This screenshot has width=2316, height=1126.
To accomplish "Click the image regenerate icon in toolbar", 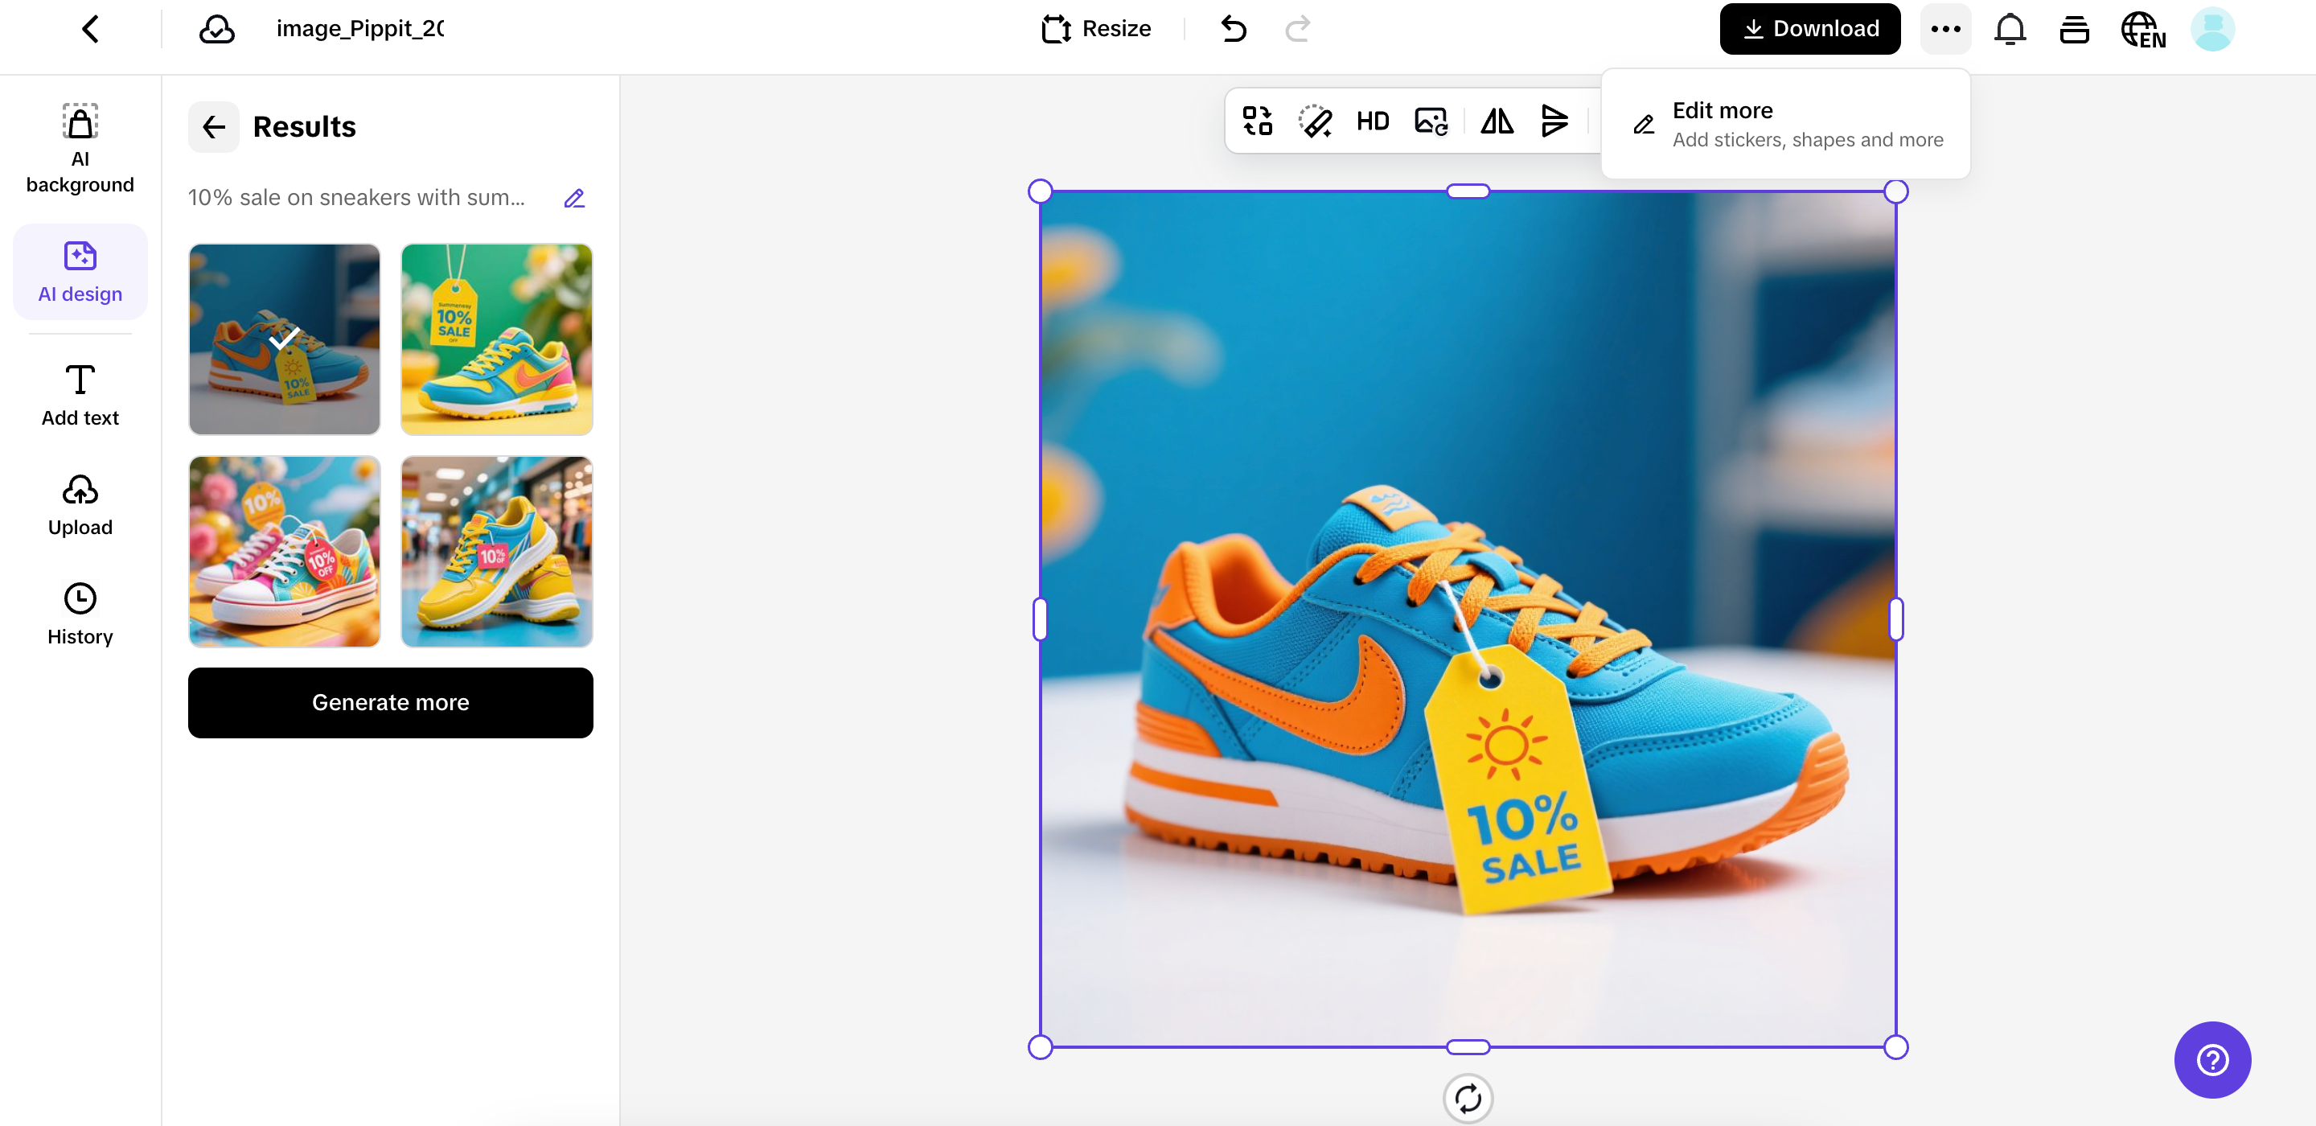I will 1431,121.
